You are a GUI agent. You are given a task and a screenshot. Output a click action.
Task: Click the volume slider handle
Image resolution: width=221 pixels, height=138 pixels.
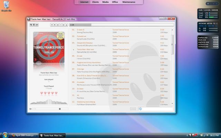[x=60, y=109]
